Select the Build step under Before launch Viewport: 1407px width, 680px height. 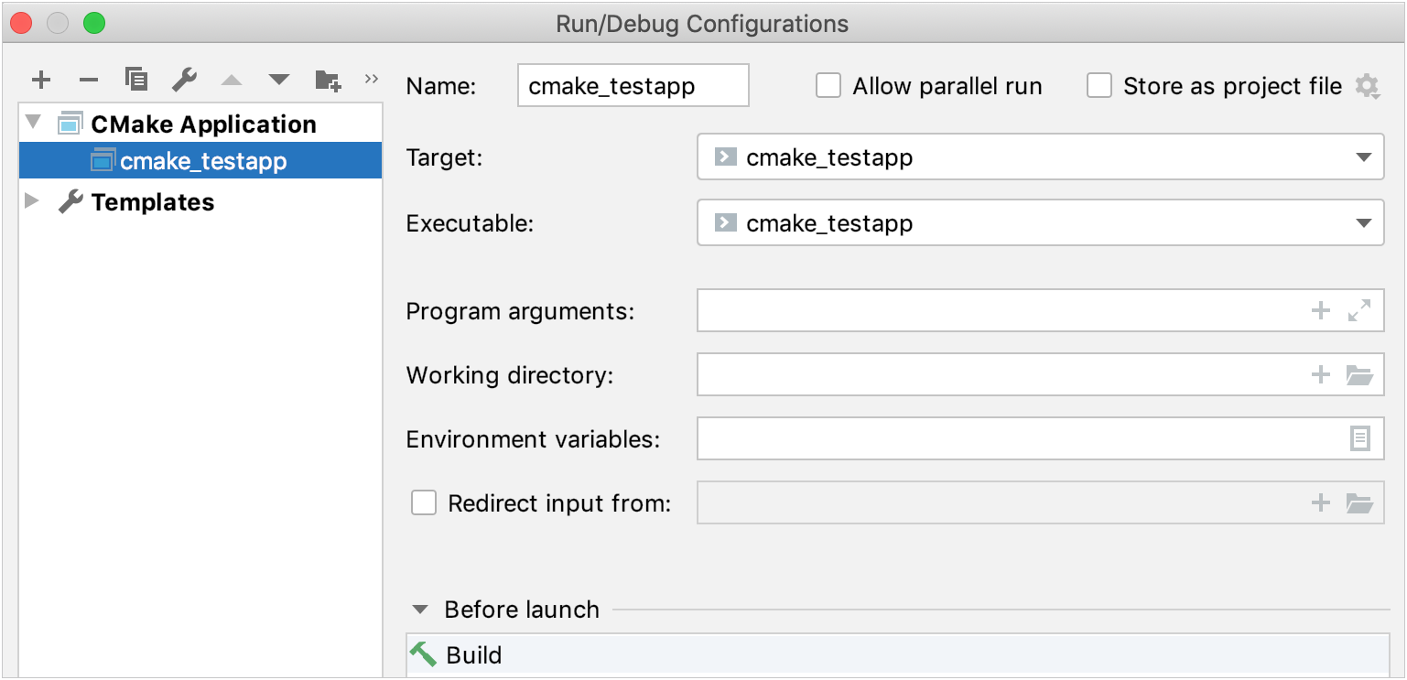coord(472,655)
